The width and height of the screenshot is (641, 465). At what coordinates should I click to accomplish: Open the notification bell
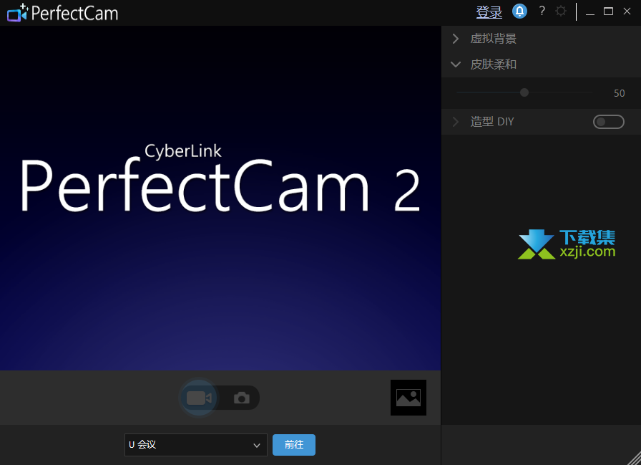click(x=519, y=11)
